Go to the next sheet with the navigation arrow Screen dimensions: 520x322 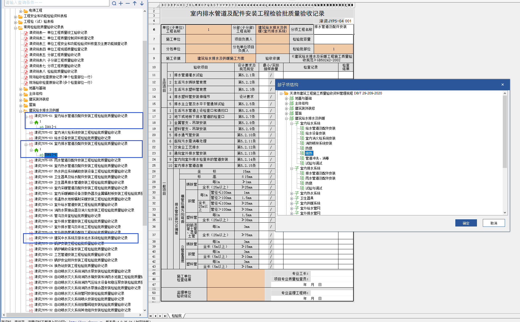coord(160,316)
